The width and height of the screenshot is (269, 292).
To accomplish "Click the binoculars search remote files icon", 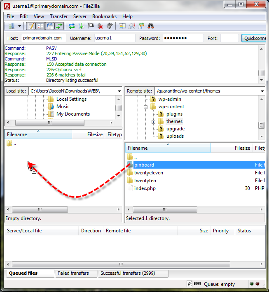I will 151,26.
